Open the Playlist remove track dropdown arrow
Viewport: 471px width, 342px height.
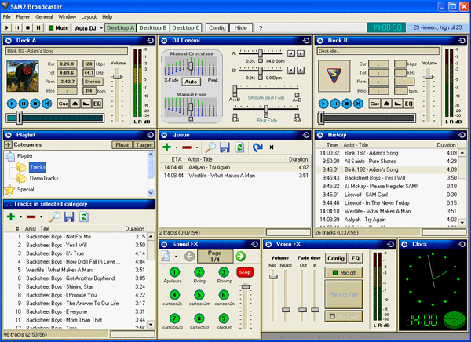(41, 216)
